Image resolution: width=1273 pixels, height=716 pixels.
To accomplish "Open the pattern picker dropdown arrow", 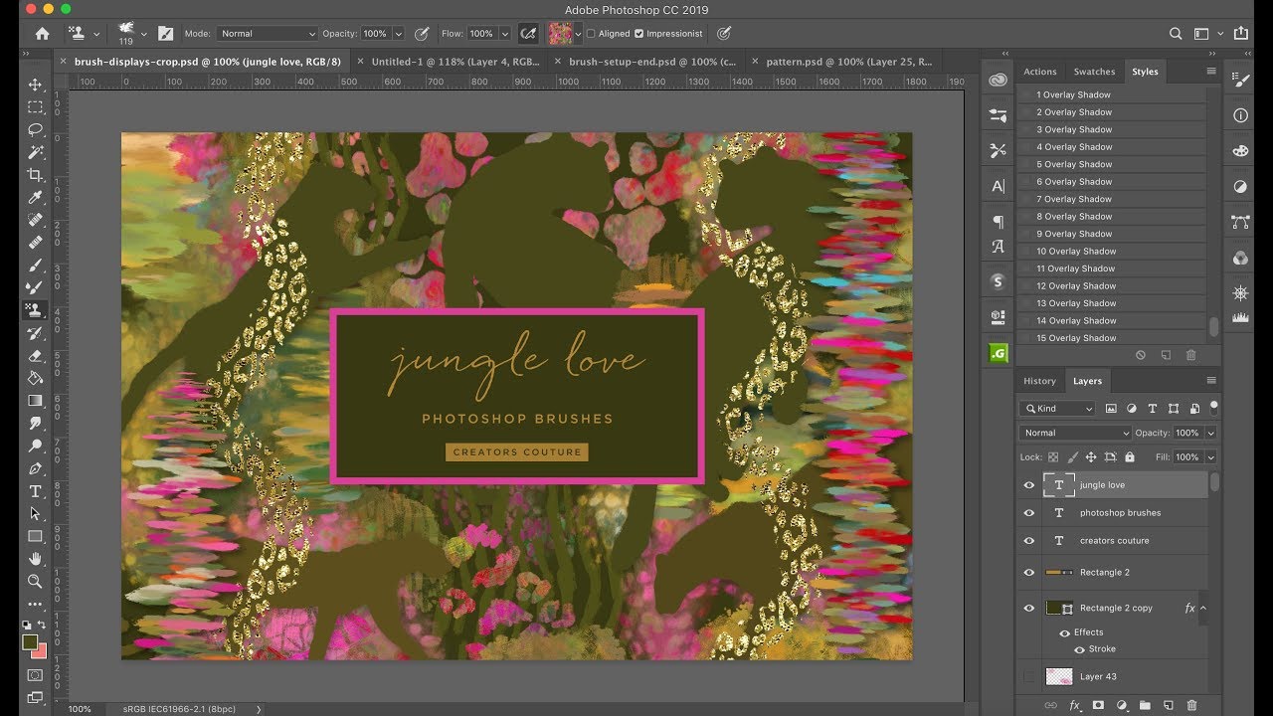I will click(579, 33).
